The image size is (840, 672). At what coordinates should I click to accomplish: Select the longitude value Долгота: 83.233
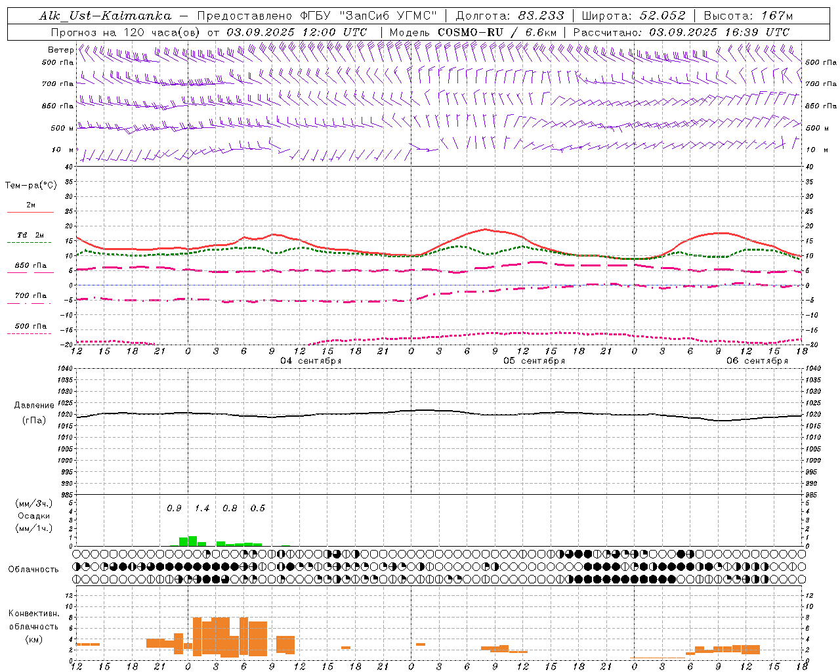[509, 16]
